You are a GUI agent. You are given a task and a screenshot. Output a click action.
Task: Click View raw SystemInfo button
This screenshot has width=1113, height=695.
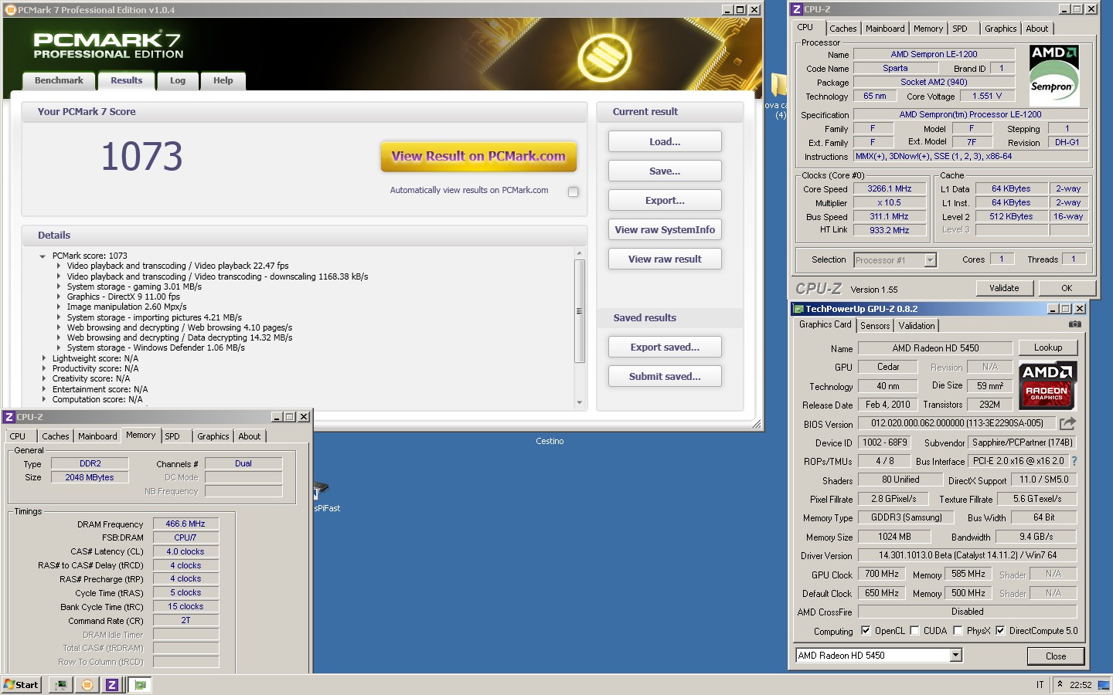665,229
